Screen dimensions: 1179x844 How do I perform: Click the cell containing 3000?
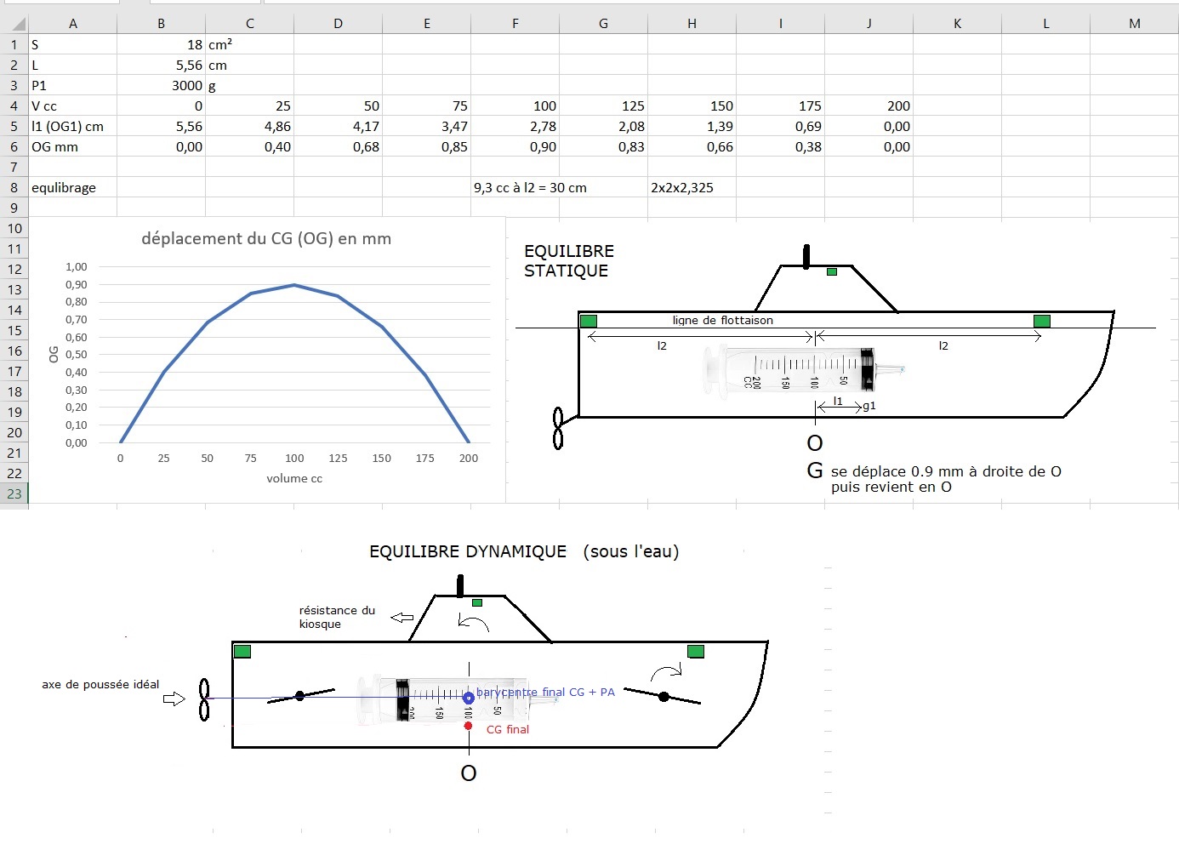tap(162, 85)
